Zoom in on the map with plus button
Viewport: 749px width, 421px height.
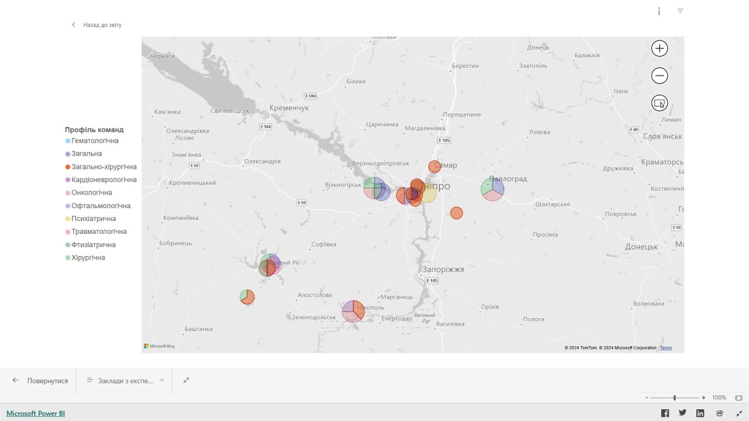[659, 49]
